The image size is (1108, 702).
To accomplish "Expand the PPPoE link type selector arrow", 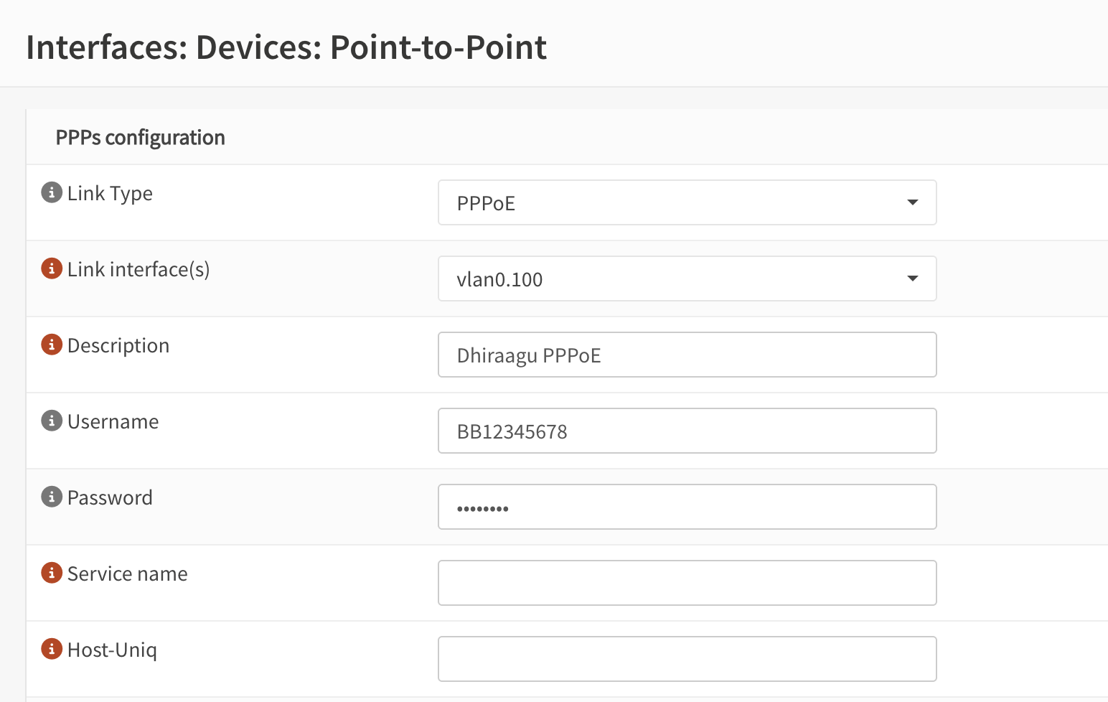I will pyautogui.click(x=912, y=202).
